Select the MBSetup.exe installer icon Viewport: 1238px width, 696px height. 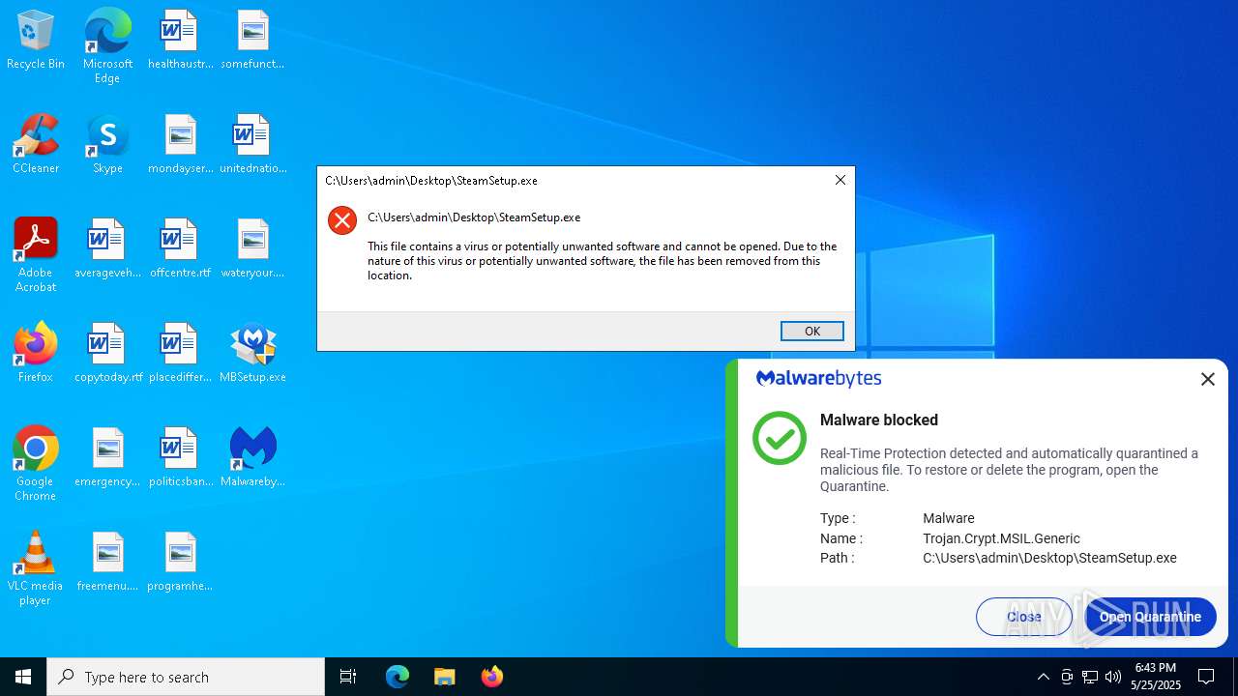pos(252,352)
